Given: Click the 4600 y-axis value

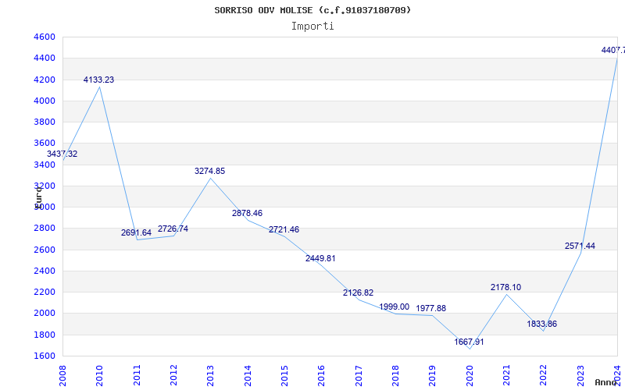Looking at the screenshot, I should 45,37.
